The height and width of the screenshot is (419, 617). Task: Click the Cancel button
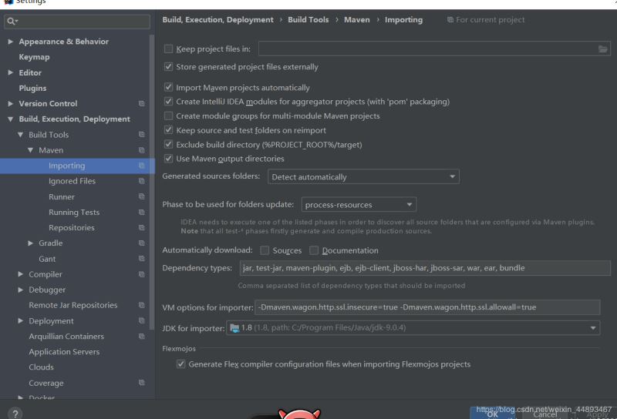point(545,414)
